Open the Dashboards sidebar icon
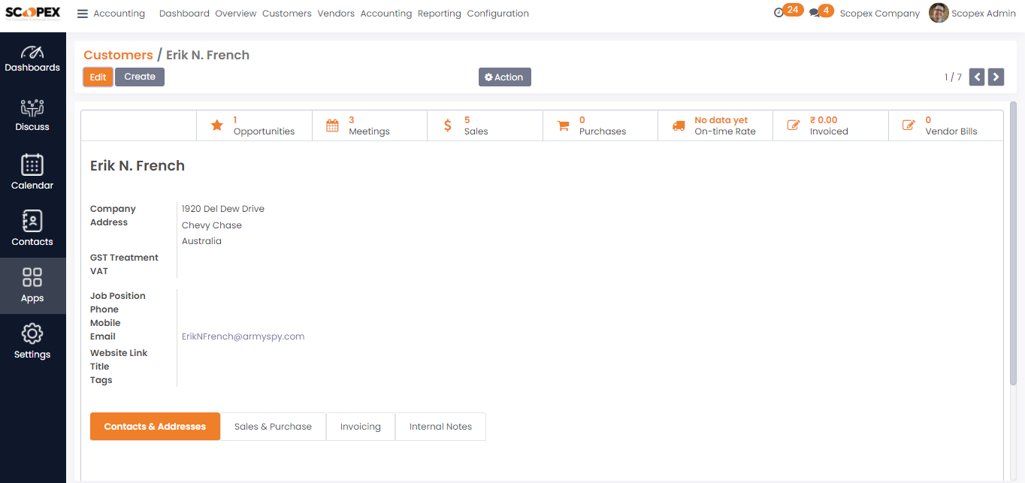The height and width of the screenshot is (483, 1025). 32,59
